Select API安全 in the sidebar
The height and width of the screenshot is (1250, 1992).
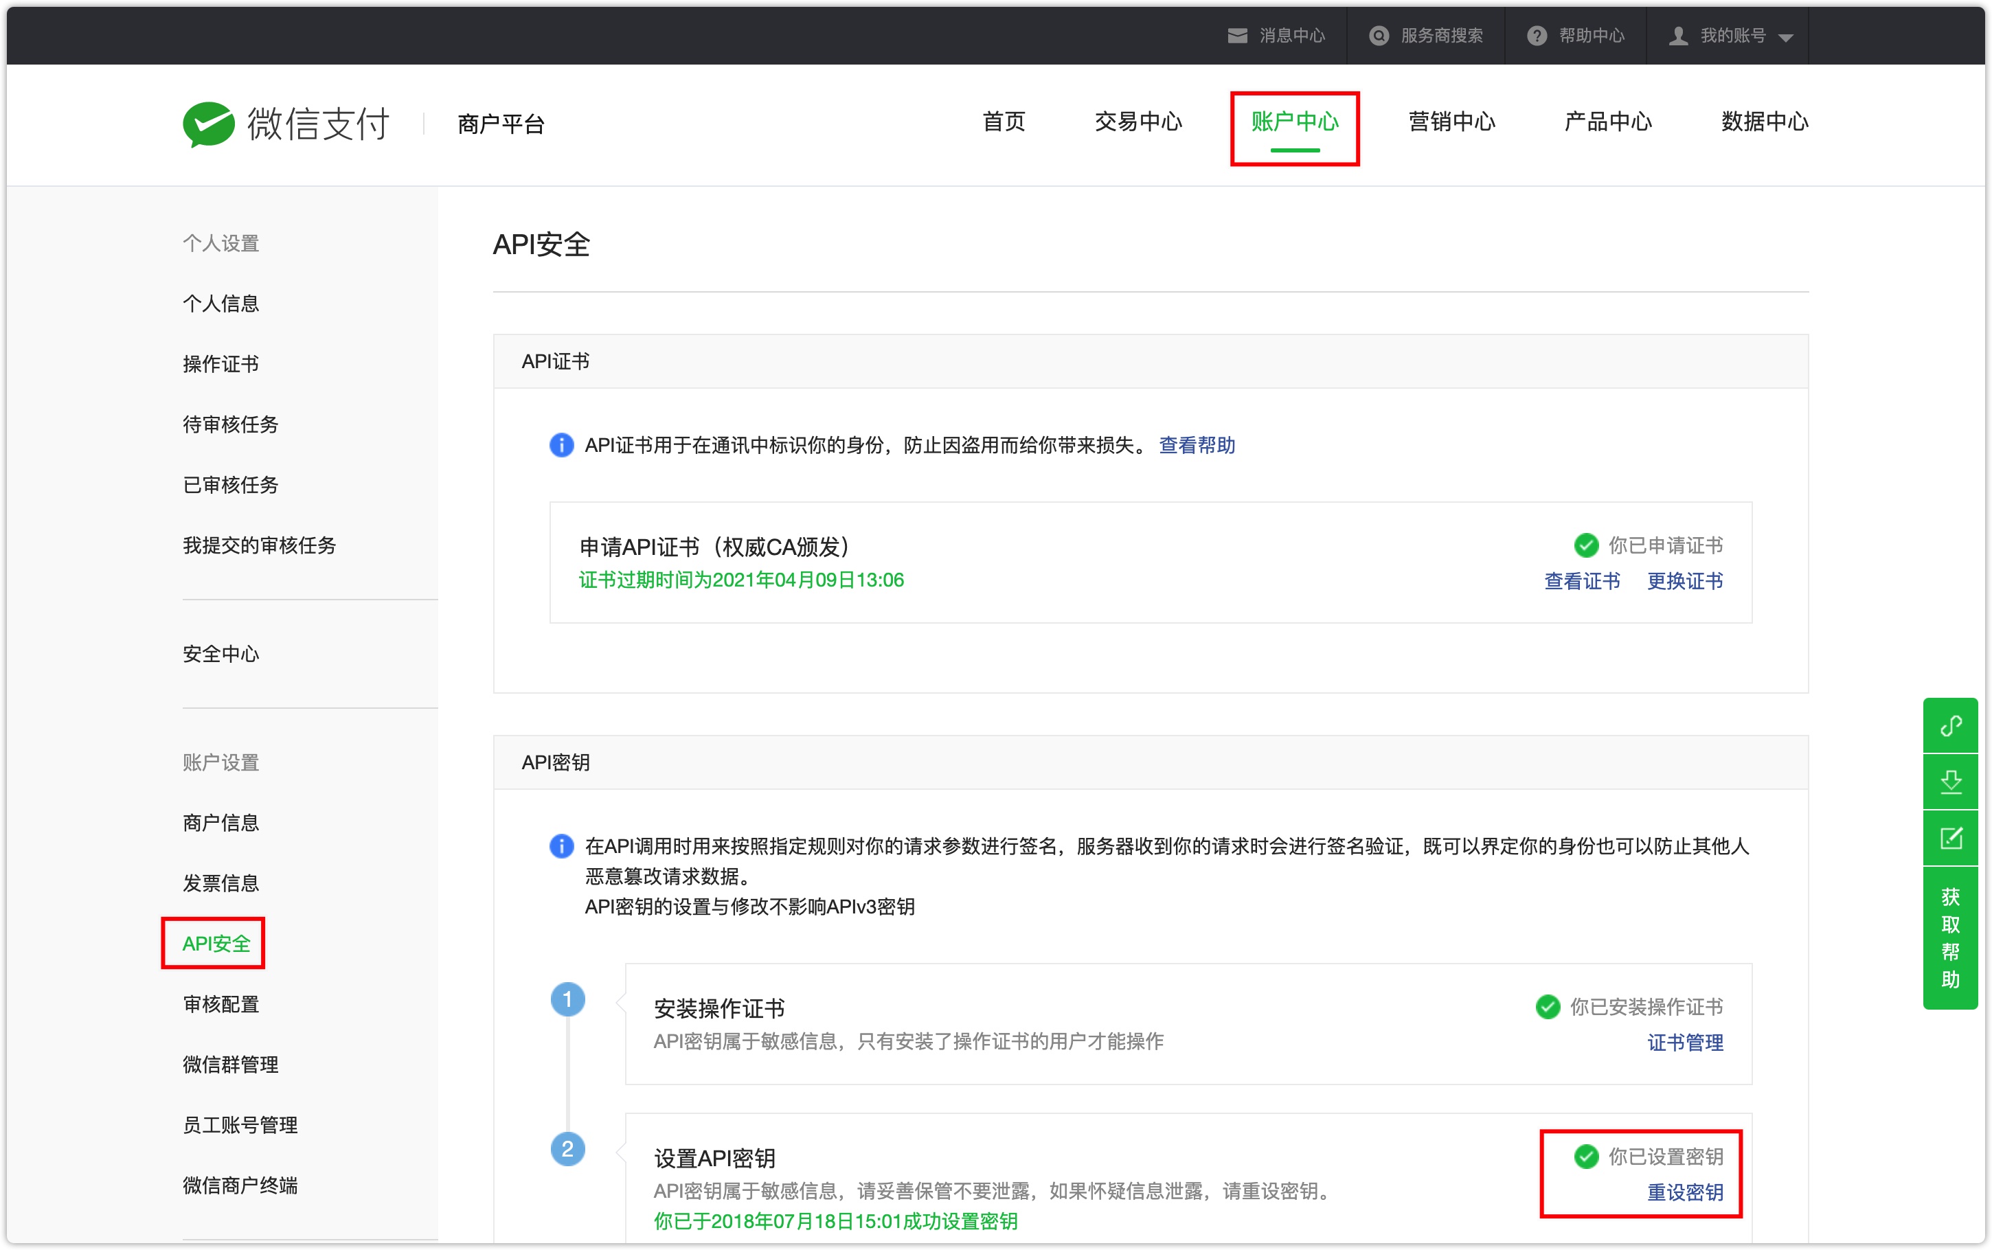[216, 943]
